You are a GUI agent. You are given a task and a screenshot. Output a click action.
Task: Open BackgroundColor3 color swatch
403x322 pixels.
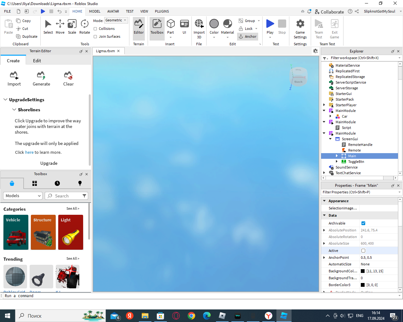[363, 271]
